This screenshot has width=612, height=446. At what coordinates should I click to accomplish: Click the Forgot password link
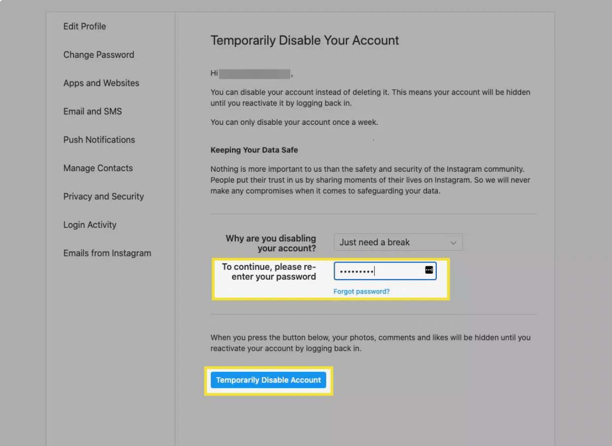point(361,291)
